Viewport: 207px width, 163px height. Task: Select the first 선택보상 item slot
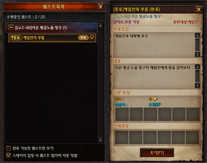[121, 137]
